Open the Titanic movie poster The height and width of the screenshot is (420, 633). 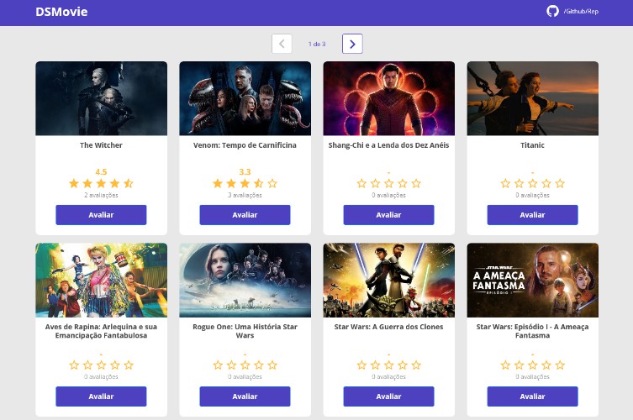[x=532, y=98]
